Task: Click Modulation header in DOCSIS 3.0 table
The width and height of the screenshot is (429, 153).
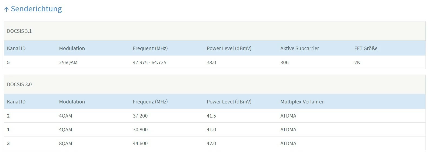Action: click(72, 102)
